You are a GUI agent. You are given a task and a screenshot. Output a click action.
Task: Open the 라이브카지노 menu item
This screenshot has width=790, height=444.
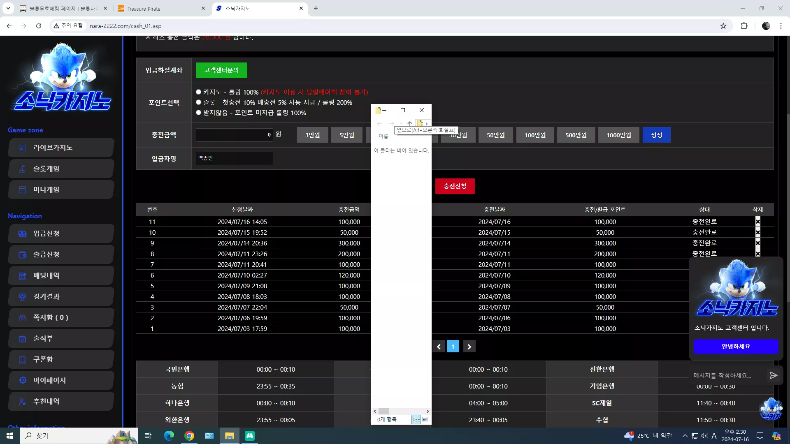pyautogui.click(x=61, y=148)
